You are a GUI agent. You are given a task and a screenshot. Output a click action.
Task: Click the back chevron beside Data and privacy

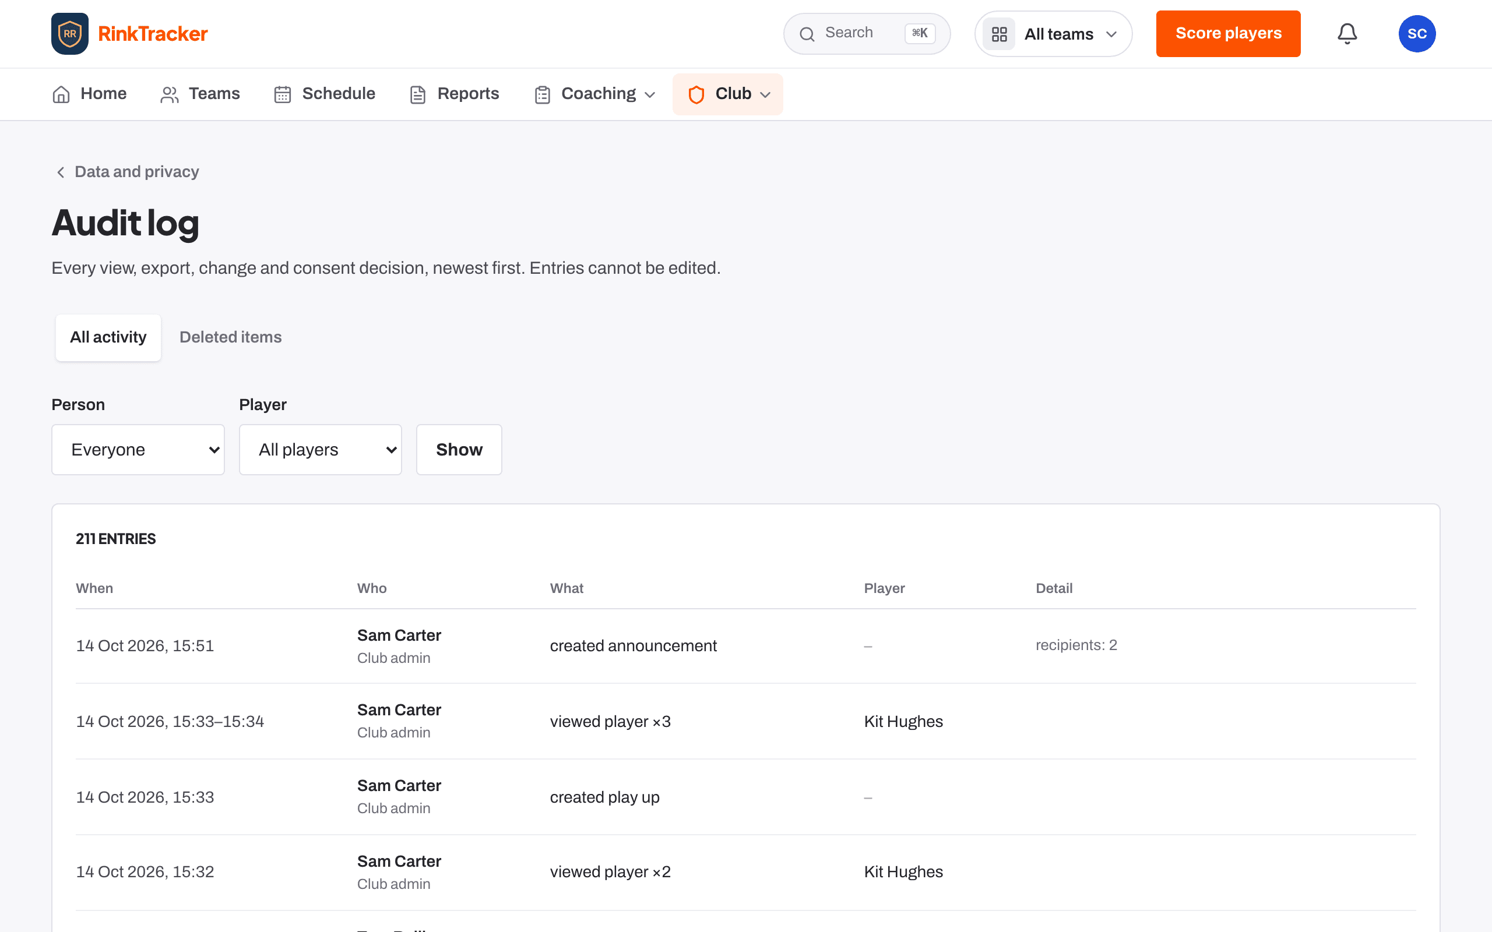(61, 172)
